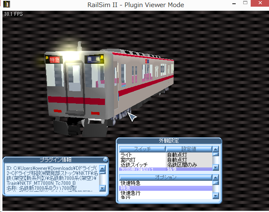
Task: Click the ID path text in plugin info
Action: (x=52, y=175)
